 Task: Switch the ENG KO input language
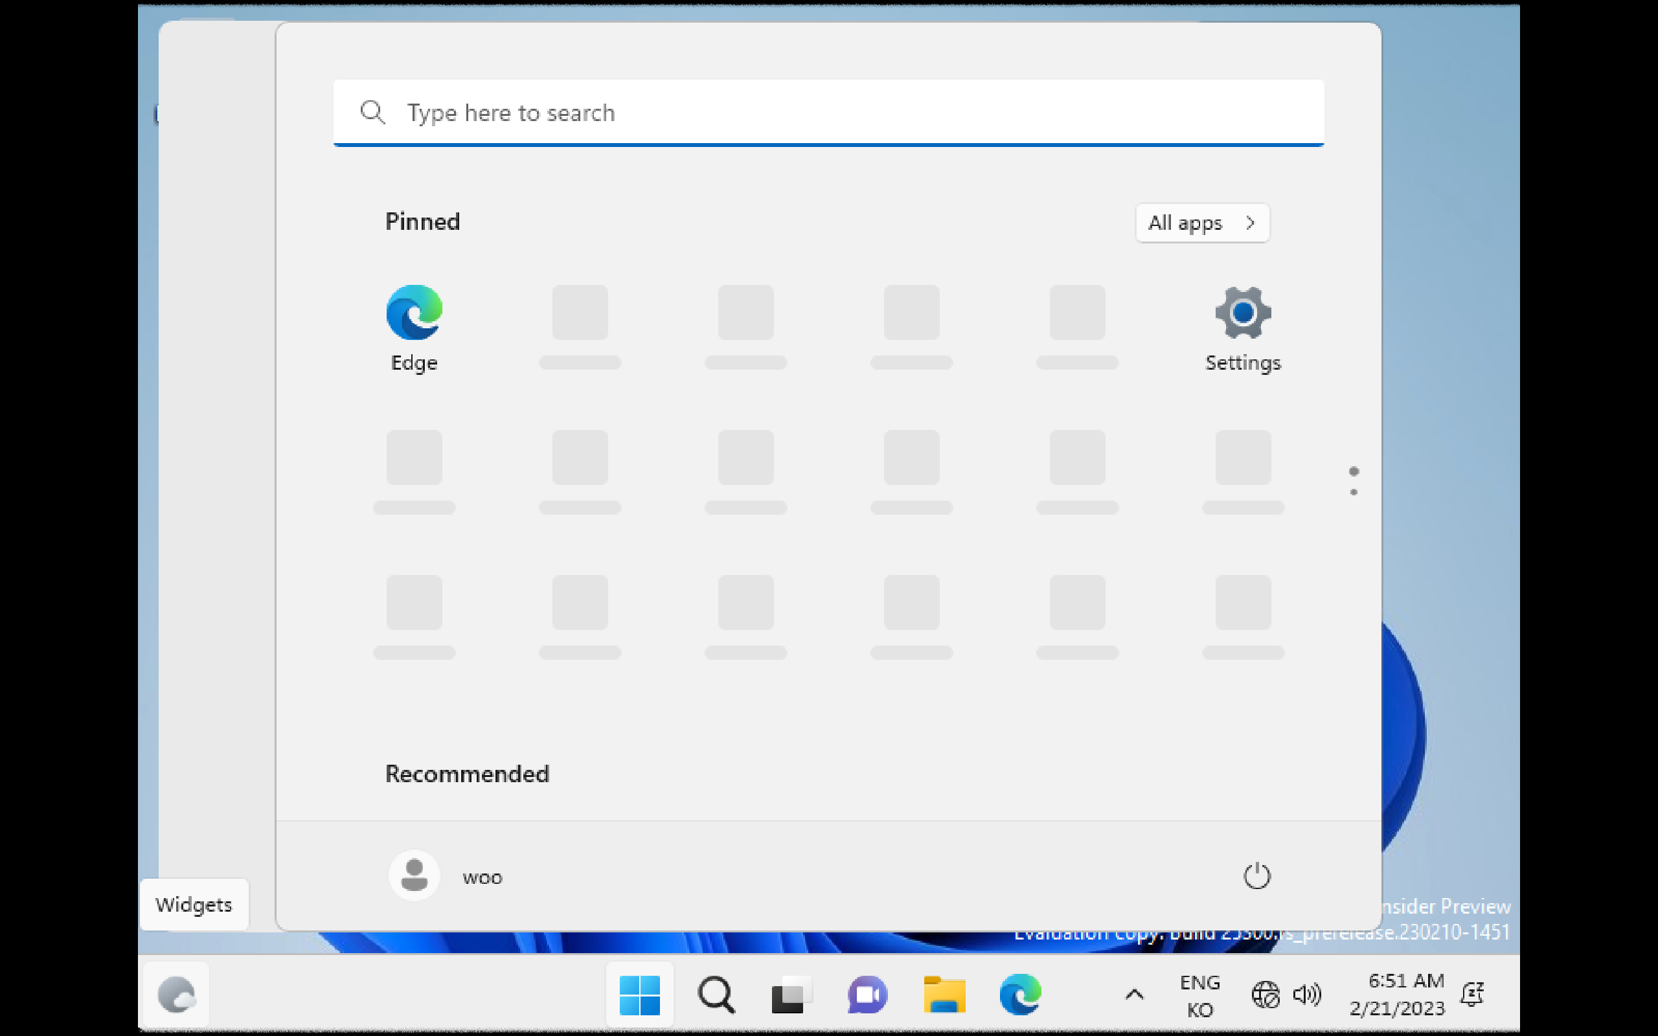tap(1199, 995)
